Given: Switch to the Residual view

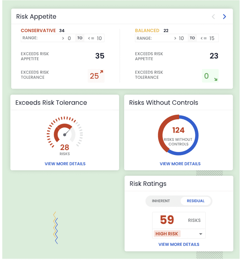Looking at the screenshot, I should (x=196, y=201).
